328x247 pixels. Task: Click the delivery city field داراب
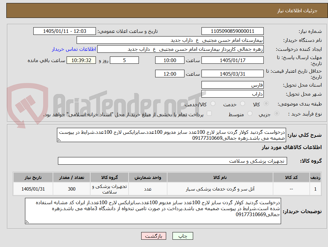click(232, 94)
